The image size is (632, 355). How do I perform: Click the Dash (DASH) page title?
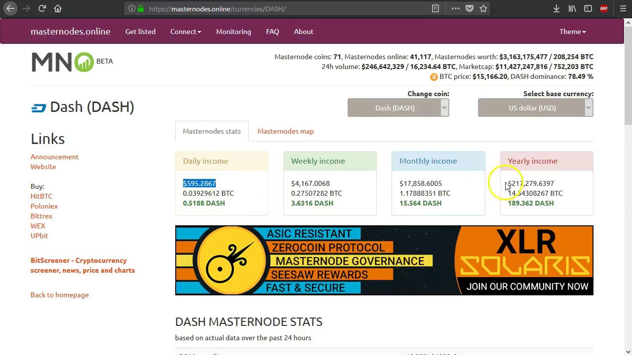click(x=92, y=107)
